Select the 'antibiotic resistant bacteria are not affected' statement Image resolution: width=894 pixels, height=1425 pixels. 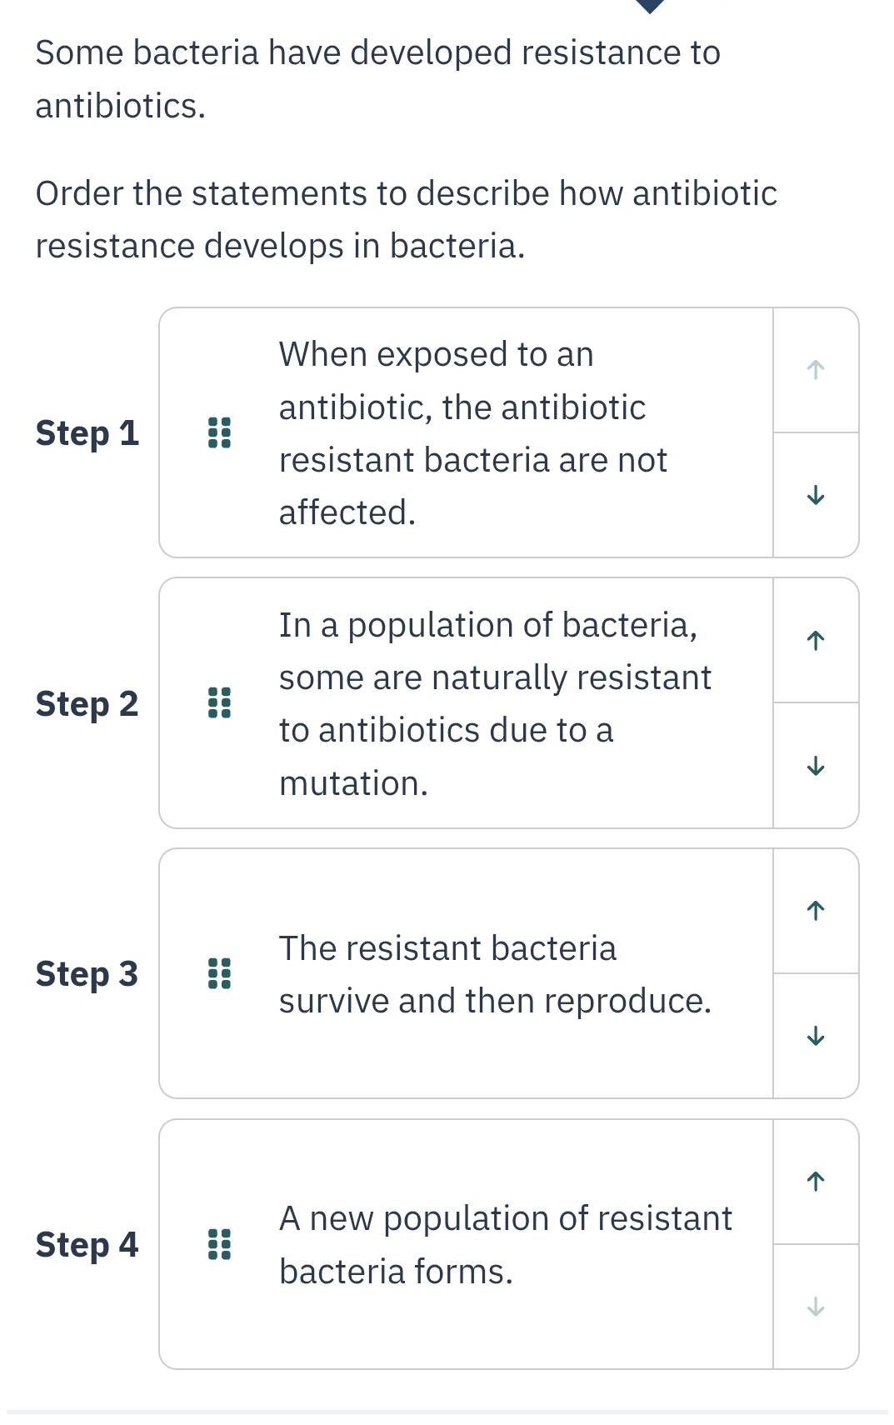[472, 433]
